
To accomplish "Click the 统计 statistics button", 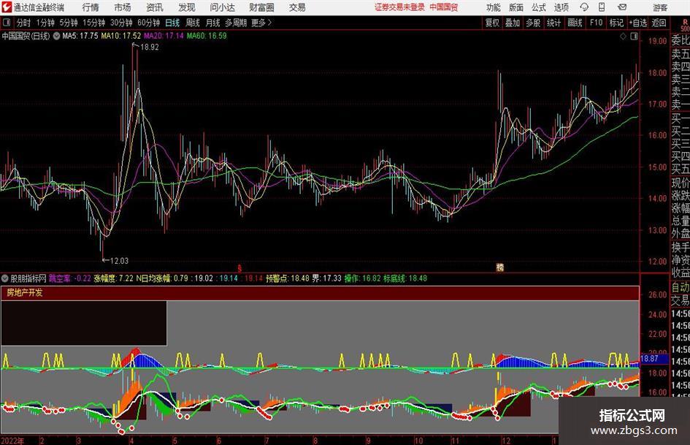I will pyautogui.click(x=553, y=23).
